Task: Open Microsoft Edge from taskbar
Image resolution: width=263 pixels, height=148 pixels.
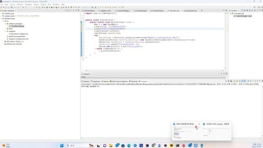Action: coord(129,146)
